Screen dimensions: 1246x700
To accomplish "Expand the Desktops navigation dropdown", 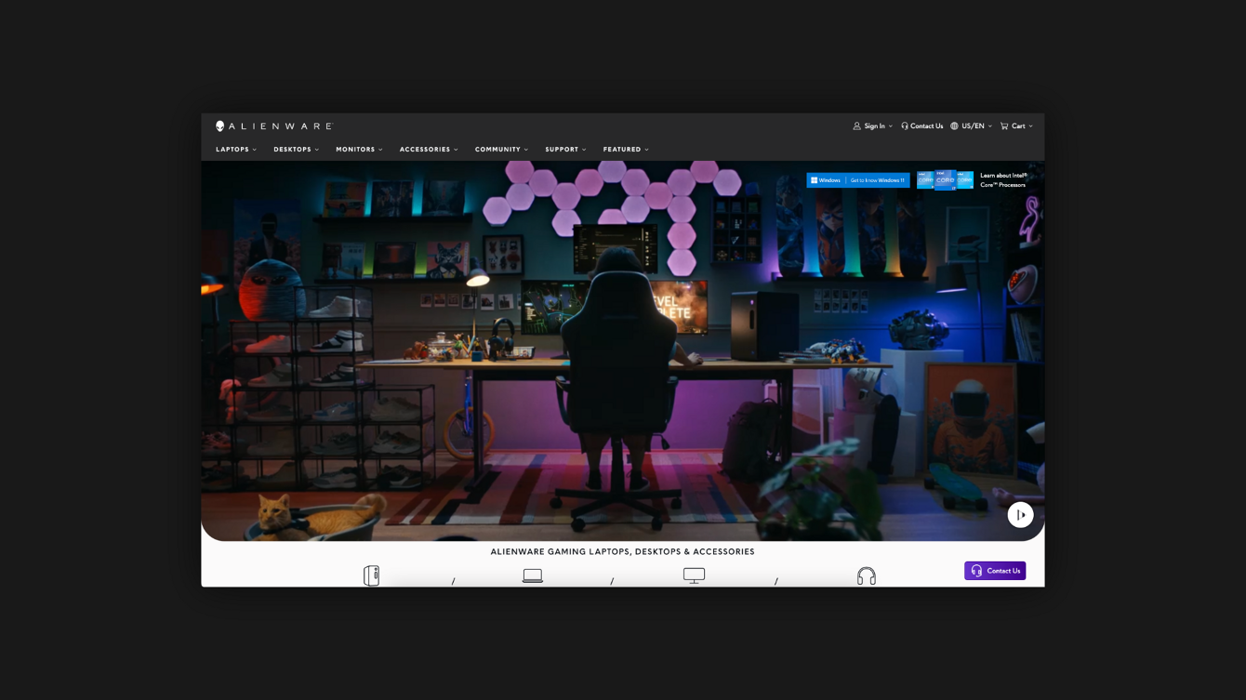I will (x=296, y=150).
